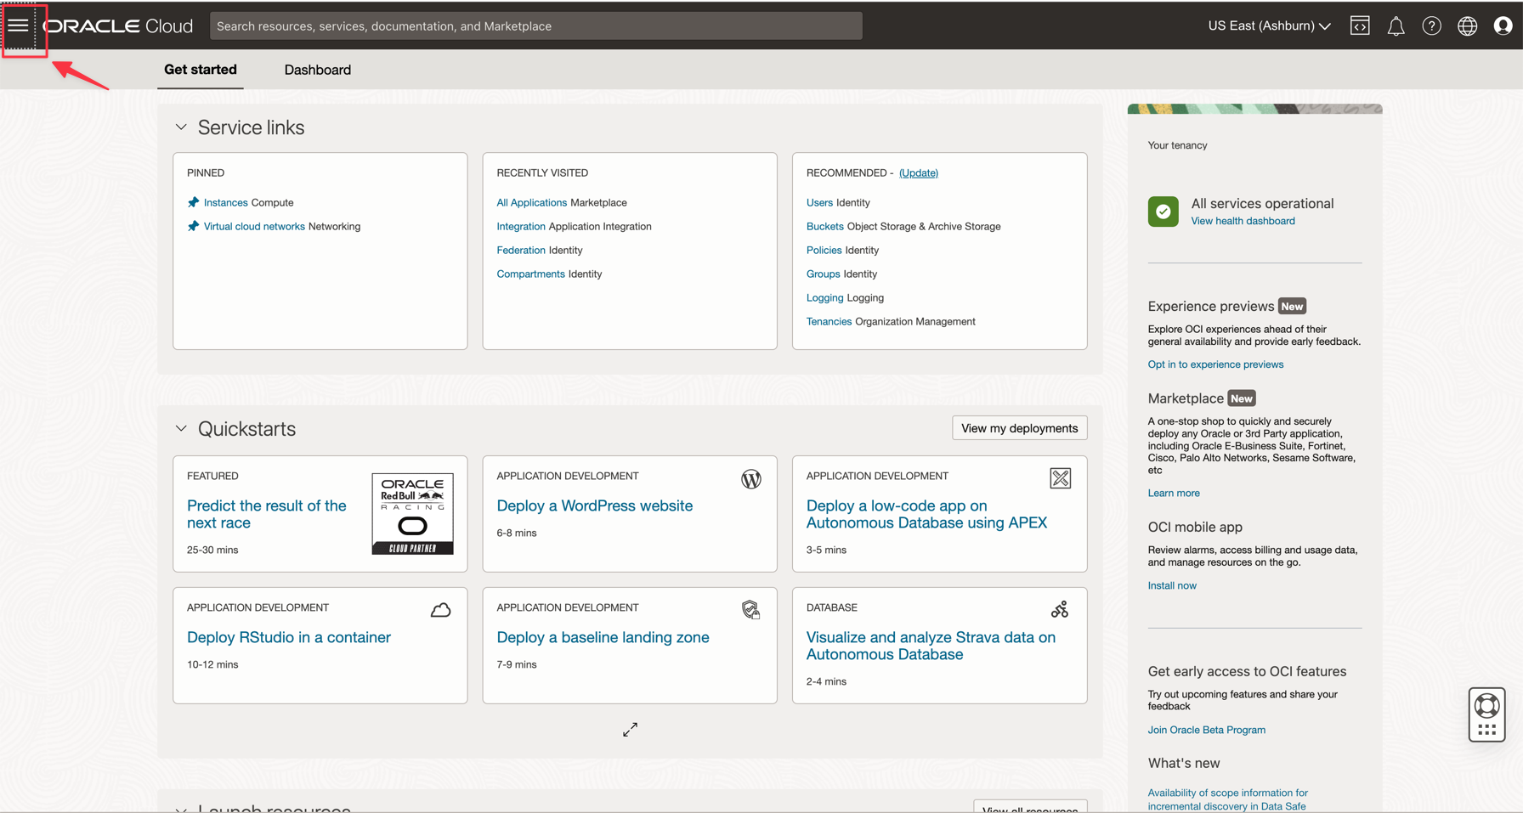
Task: Open the hamburger navigation menu
Action: [19, 25]
